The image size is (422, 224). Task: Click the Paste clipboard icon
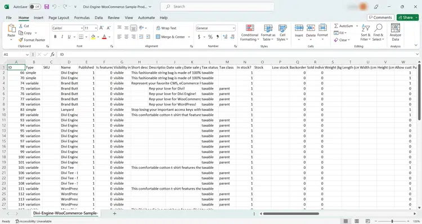click(11, 28)
